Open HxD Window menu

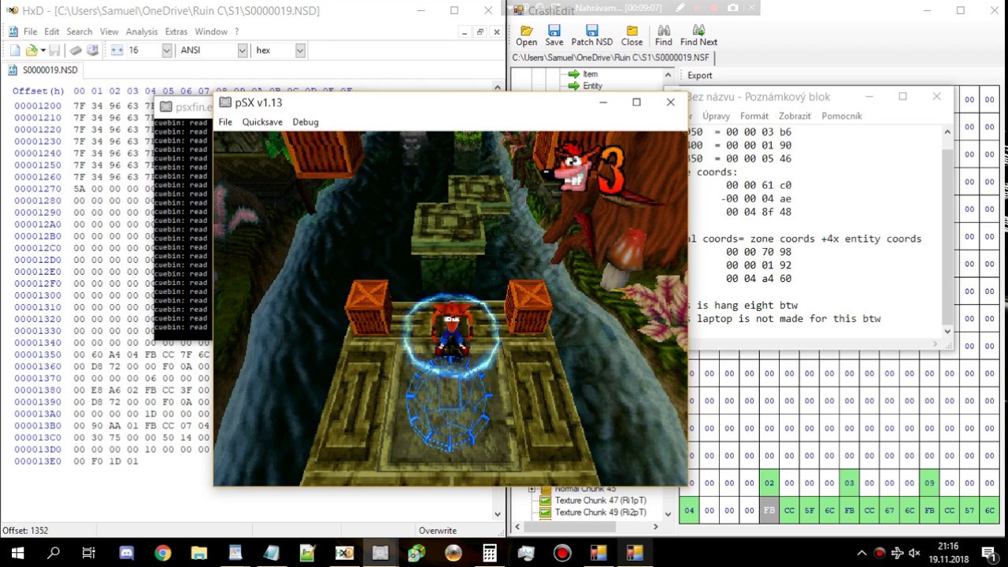click(x=211, y=31)
